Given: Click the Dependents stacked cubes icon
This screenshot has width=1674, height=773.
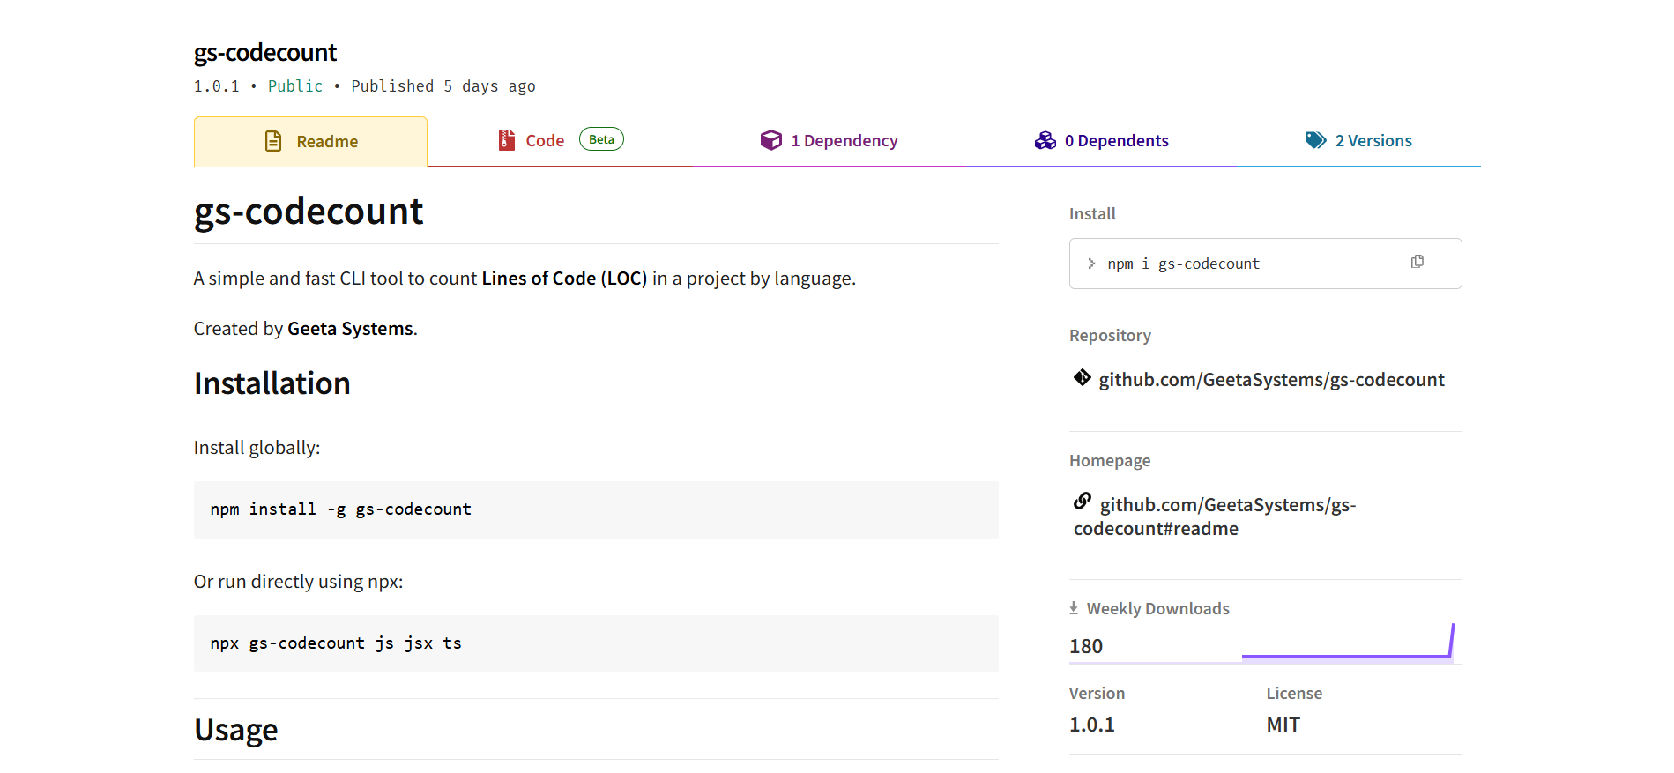Looking at the screenshot, I should (1045, 140).
